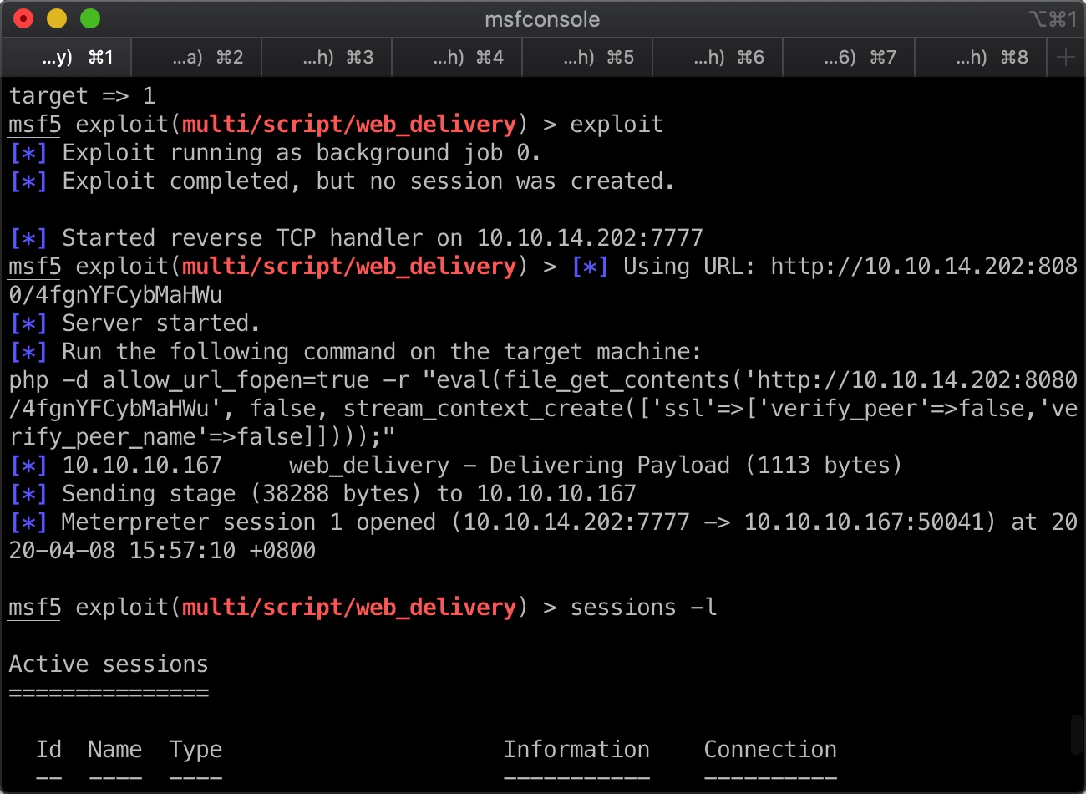
Task: Click the 'Type' column header
Action: coord(195,750)
